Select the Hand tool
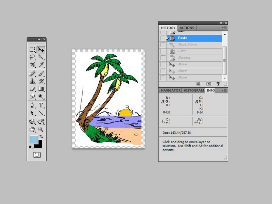Image resolution: width=272 pixels, height=204 pixels. coord(32,129)
